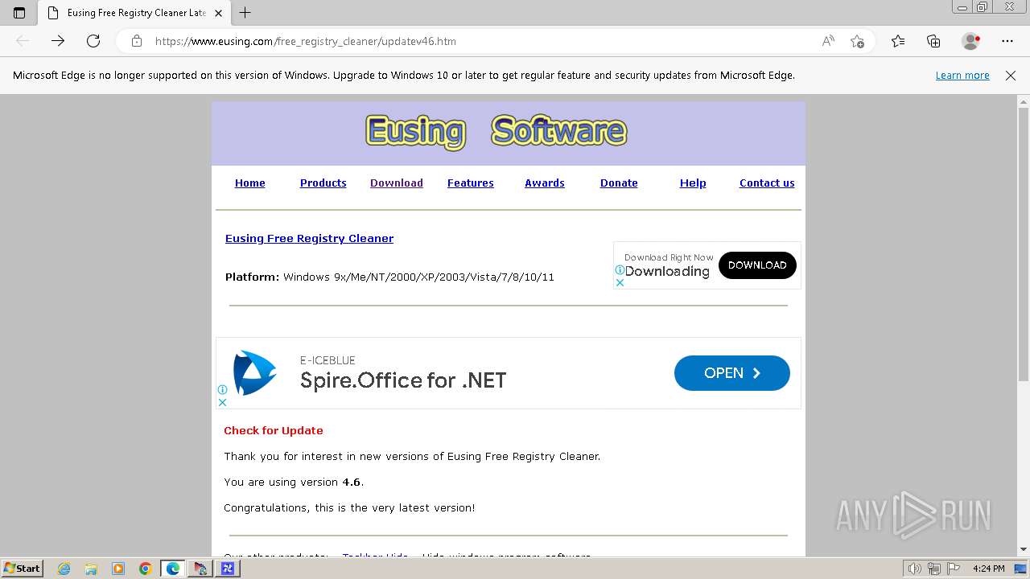The image size is (1030, 579).
Task: Open the tab actions menu icon
Action: (x=19, y=13)
